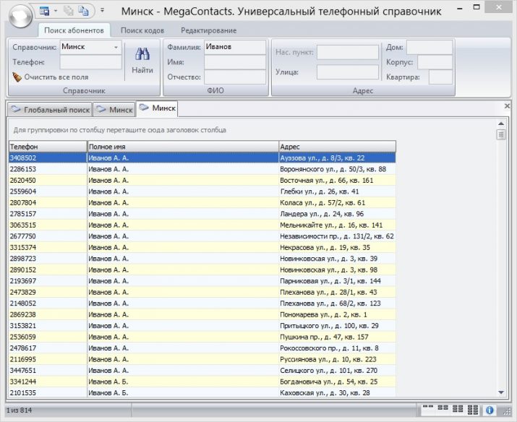Click into the Квартира input field
Viewport: 517px width, 422px height.
[440, 77]
